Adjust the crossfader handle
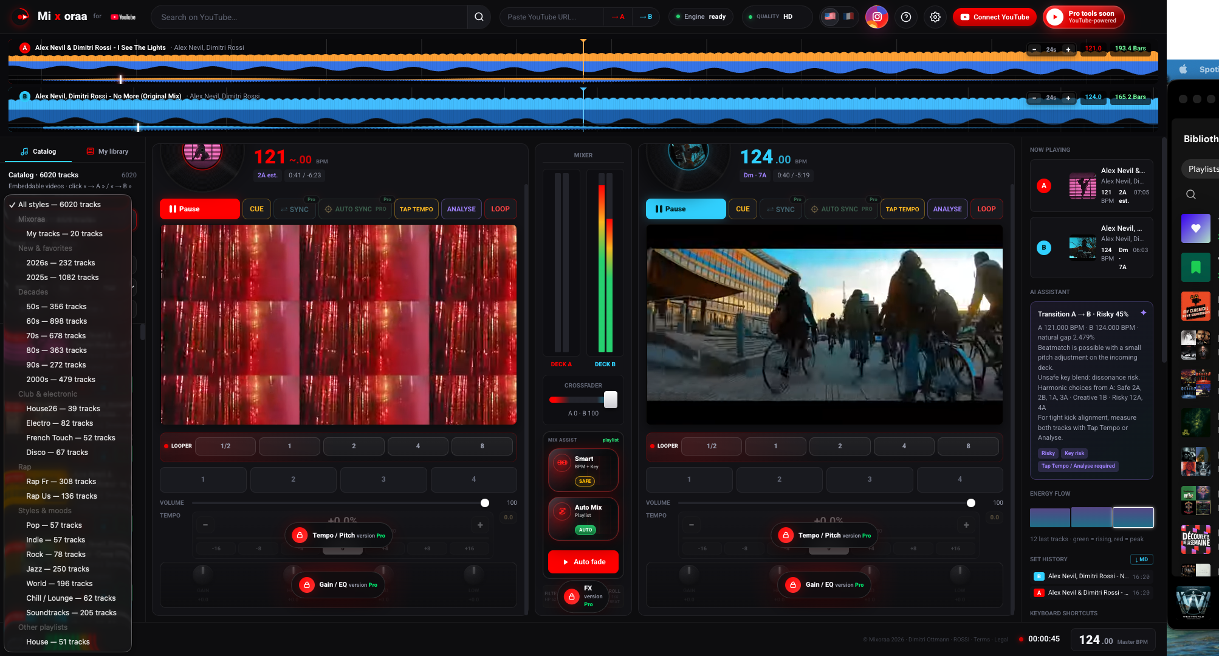 [x=611, y=400]
